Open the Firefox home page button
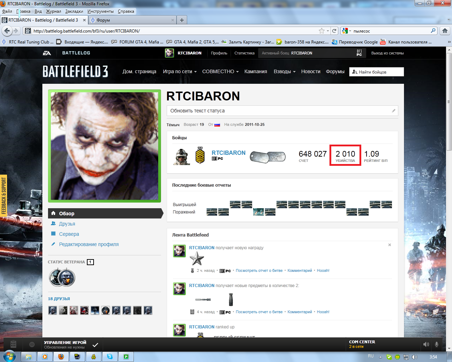Screen dimensions: 452x362 (445, 31)
